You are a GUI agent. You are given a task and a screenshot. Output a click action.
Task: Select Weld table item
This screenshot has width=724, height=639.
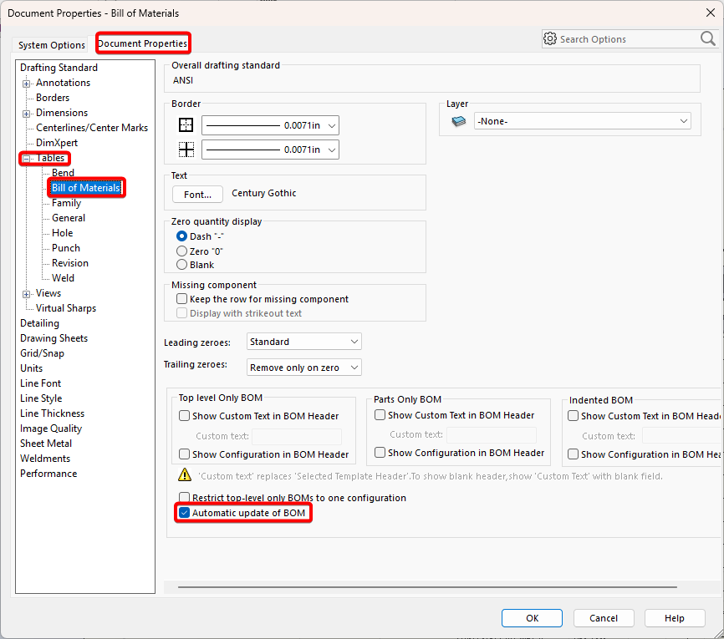63,278
